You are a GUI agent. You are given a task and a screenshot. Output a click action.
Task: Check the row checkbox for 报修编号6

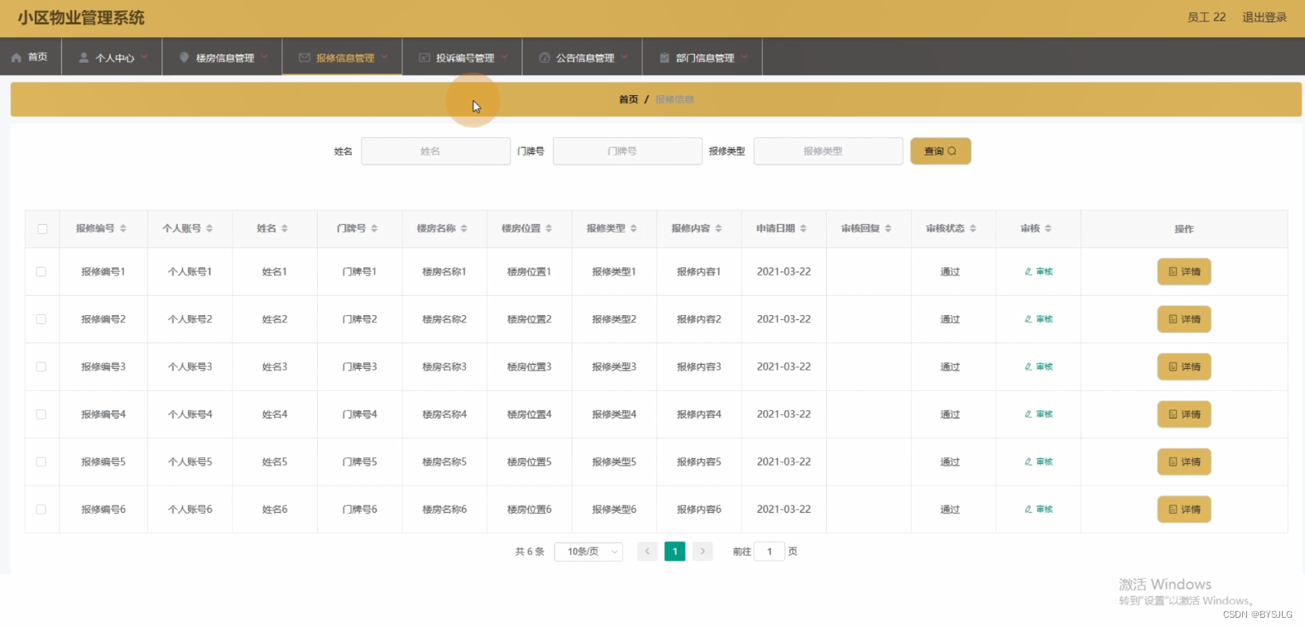(x=41, y=509)
